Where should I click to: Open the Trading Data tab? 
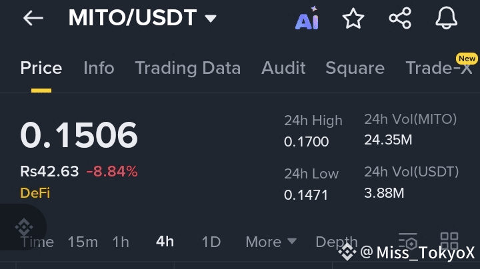tap(187, 68)
